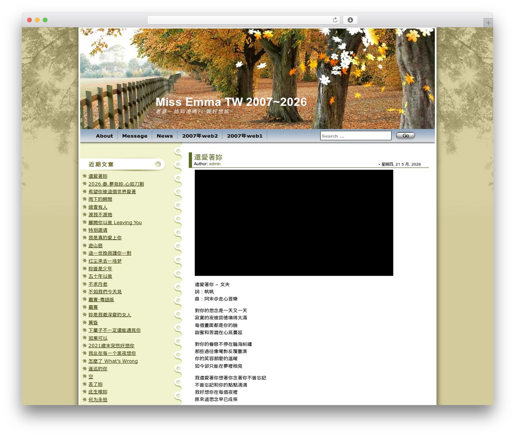Open sidebar post 2021歲末突然好想你

111,346
